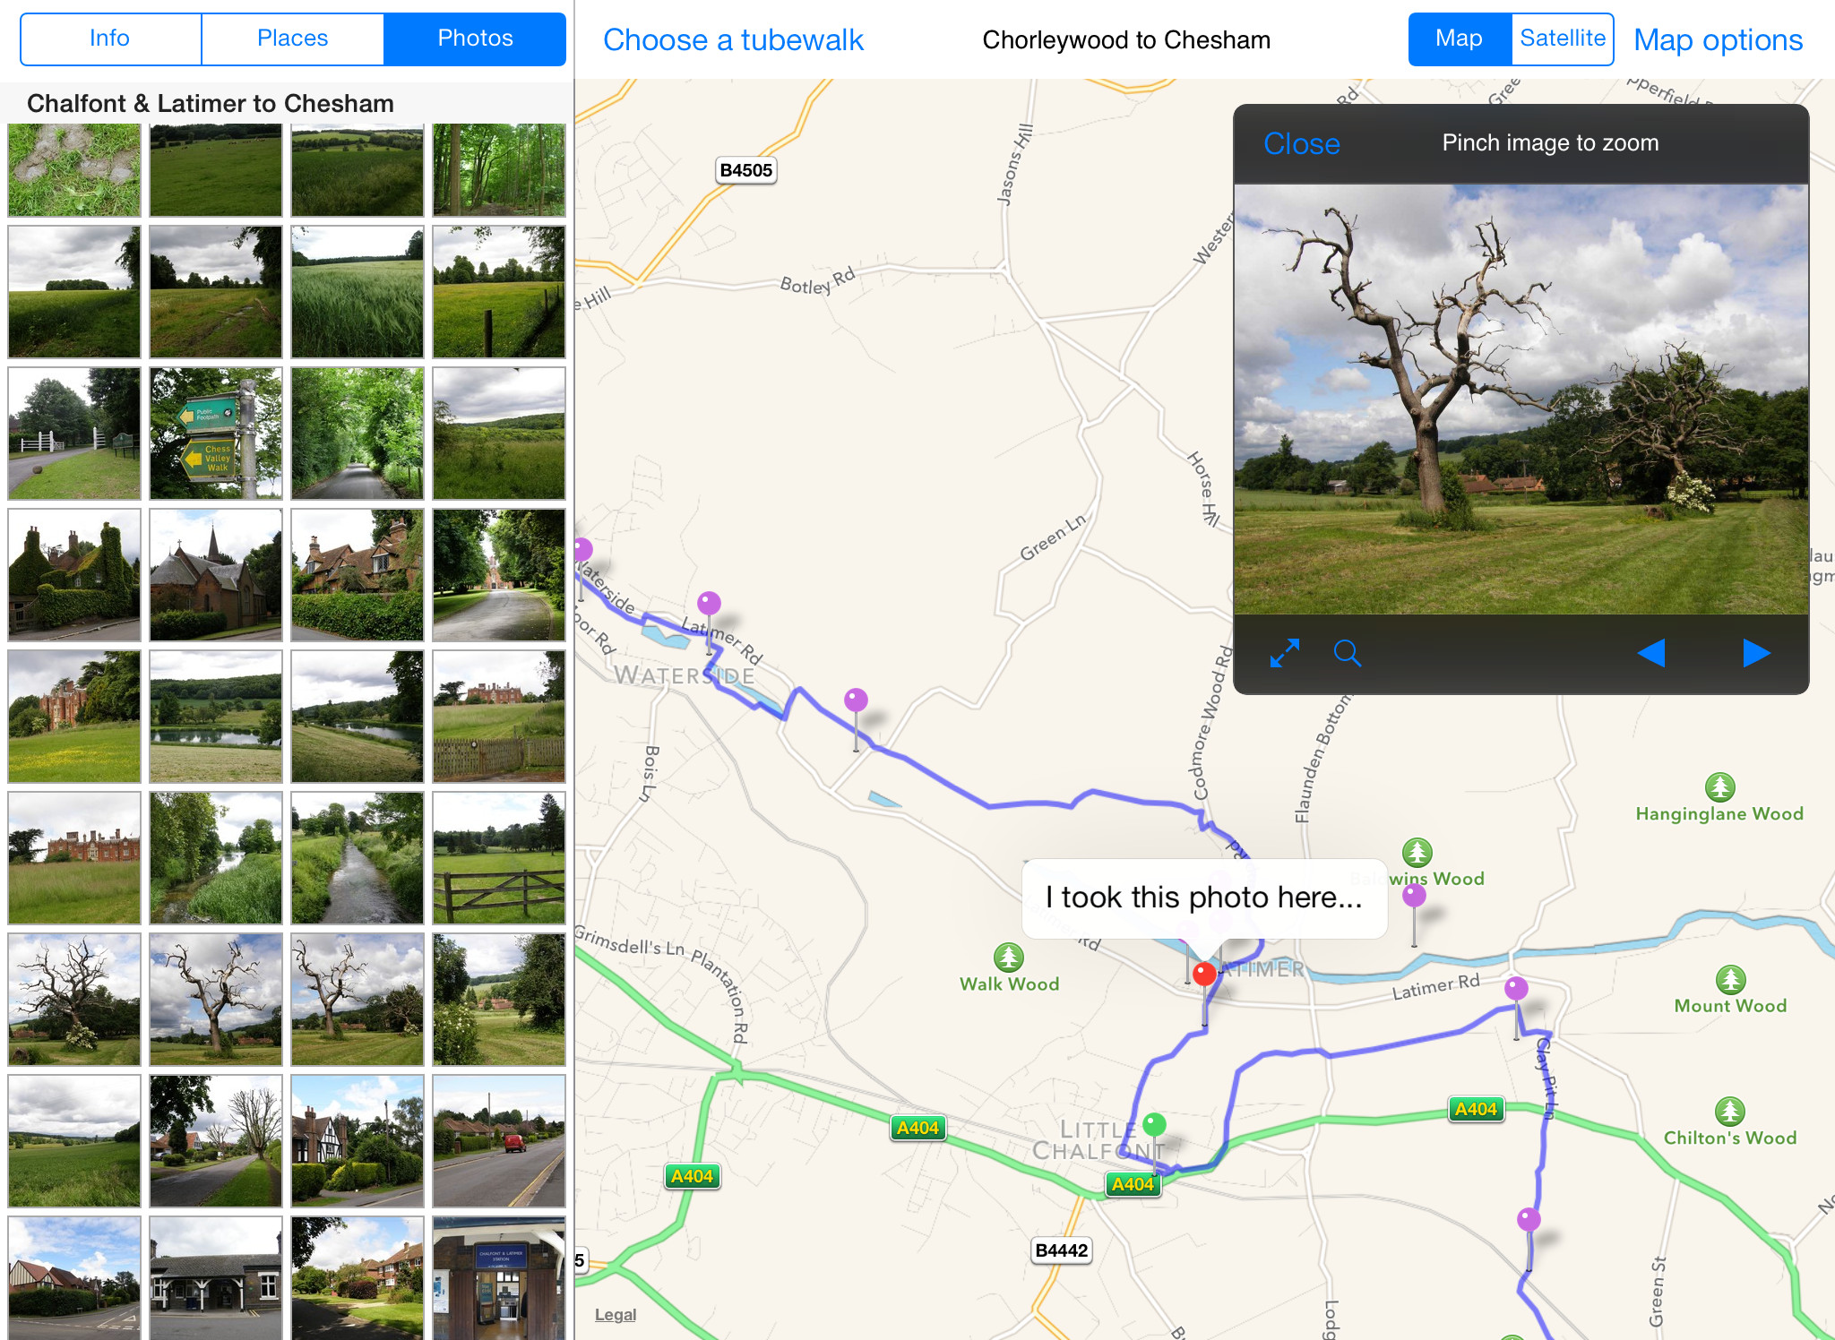Close the photo popup
Viewport: 1835px width, 1340px height.
[1302, 143]
